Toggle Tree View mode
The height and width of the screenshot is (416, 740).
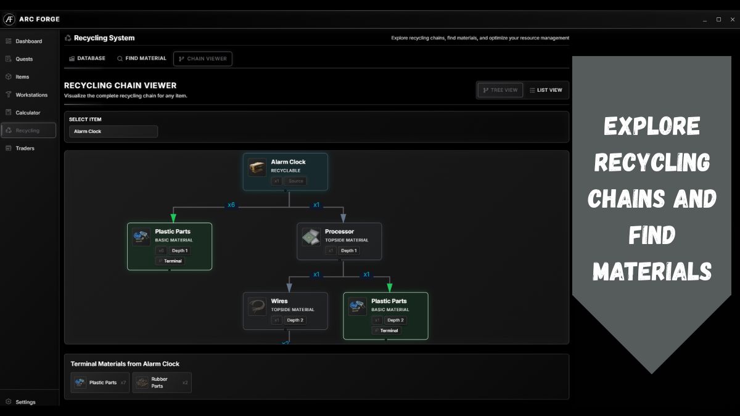tap(500, 90)
